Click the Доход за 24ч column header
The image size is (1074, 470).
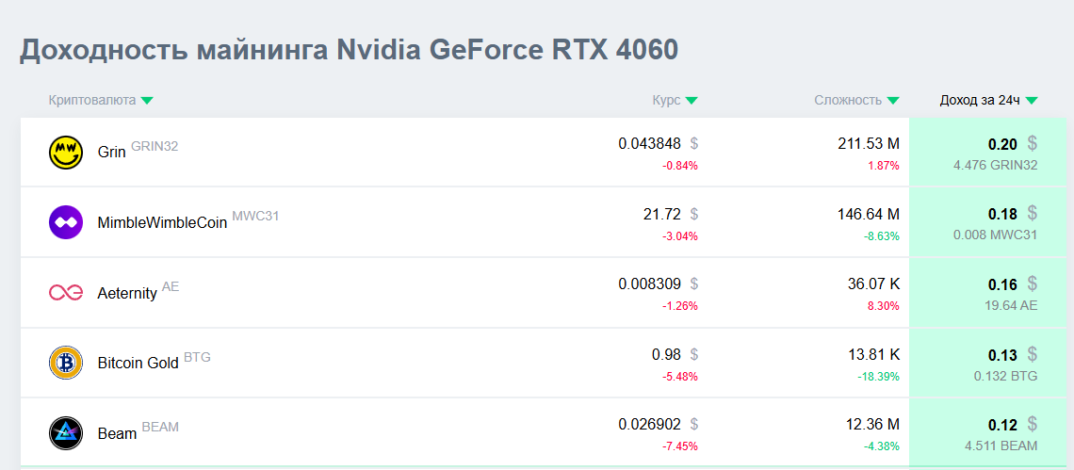980,100
